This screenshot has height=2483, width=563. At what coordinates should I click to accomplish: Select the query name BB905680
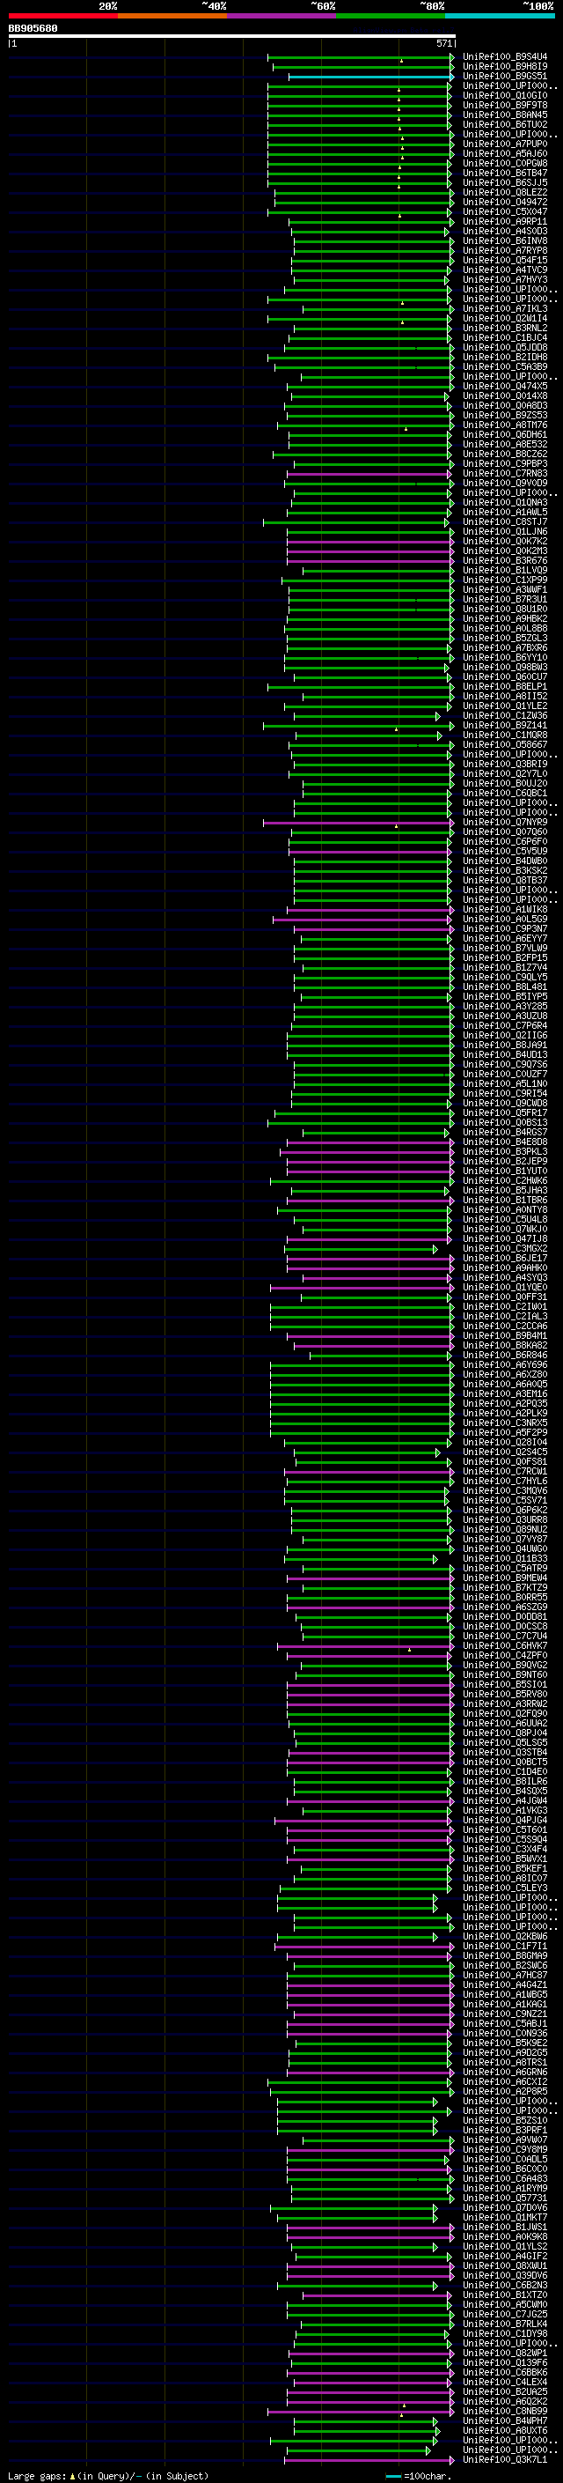coord(33,28)
